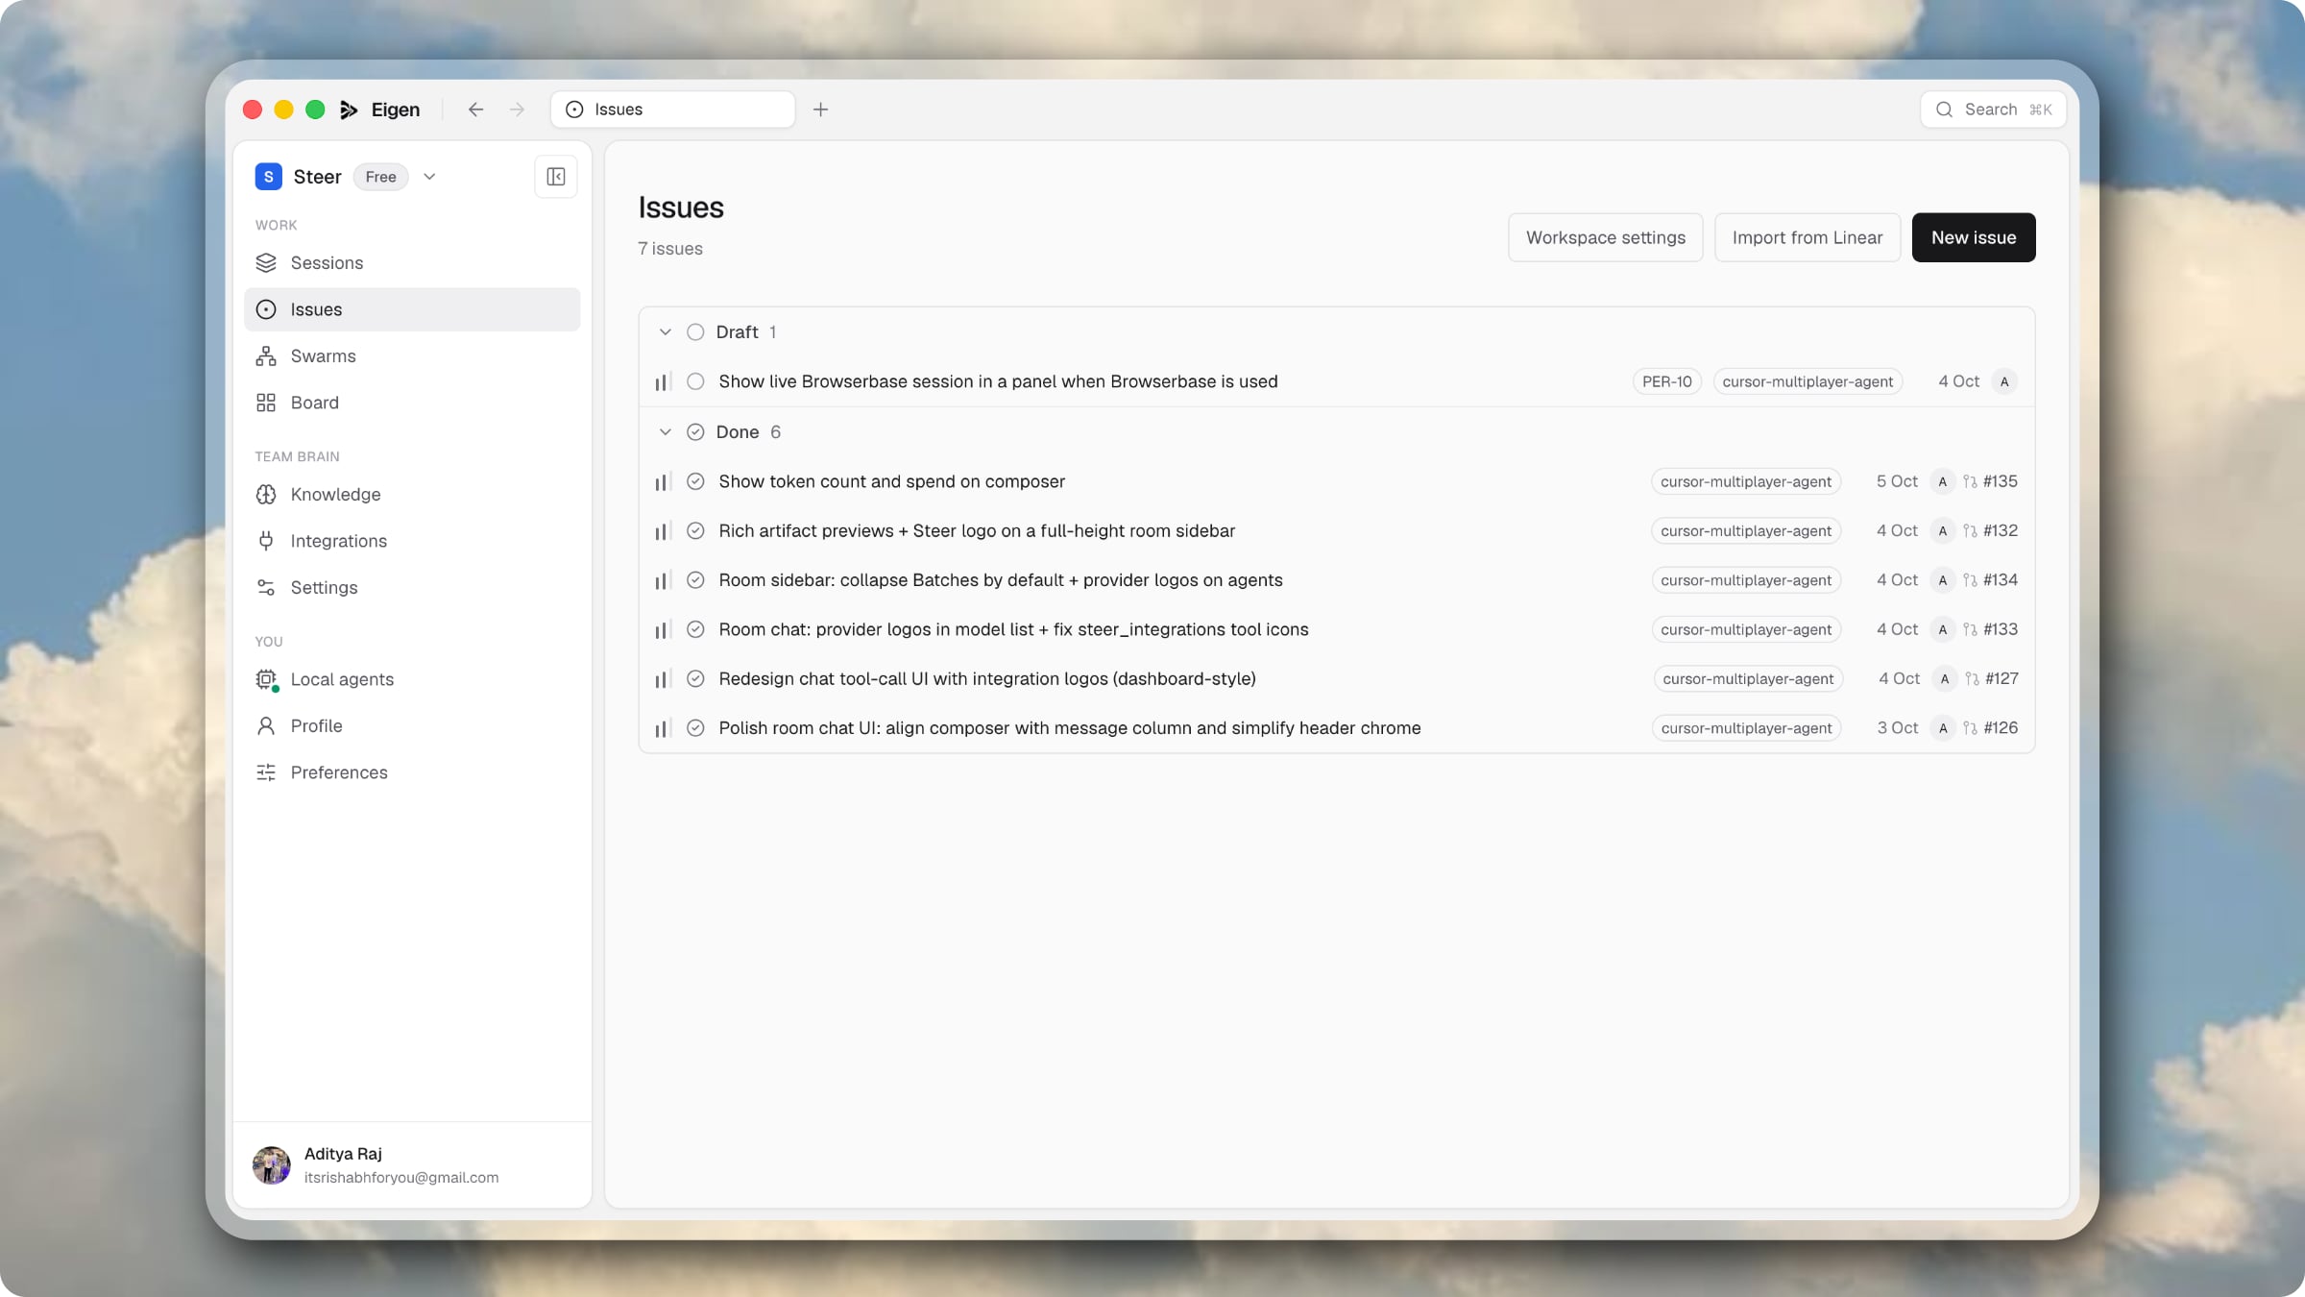Open Integrations in the sidebar
2305x1297 pixels.
pyautogui.click(x=412, y=541)
